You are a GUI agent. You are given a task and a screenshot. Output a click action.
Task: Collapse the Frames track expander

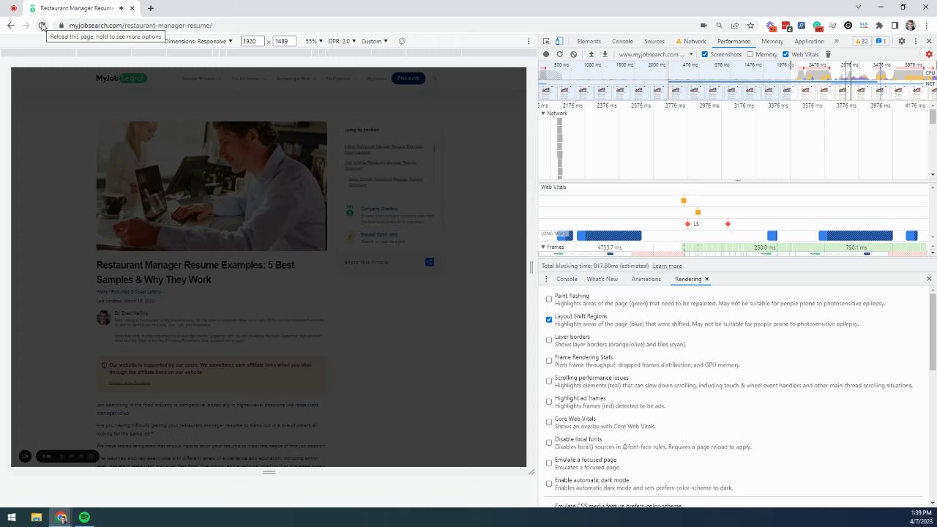tap(543, 247)
